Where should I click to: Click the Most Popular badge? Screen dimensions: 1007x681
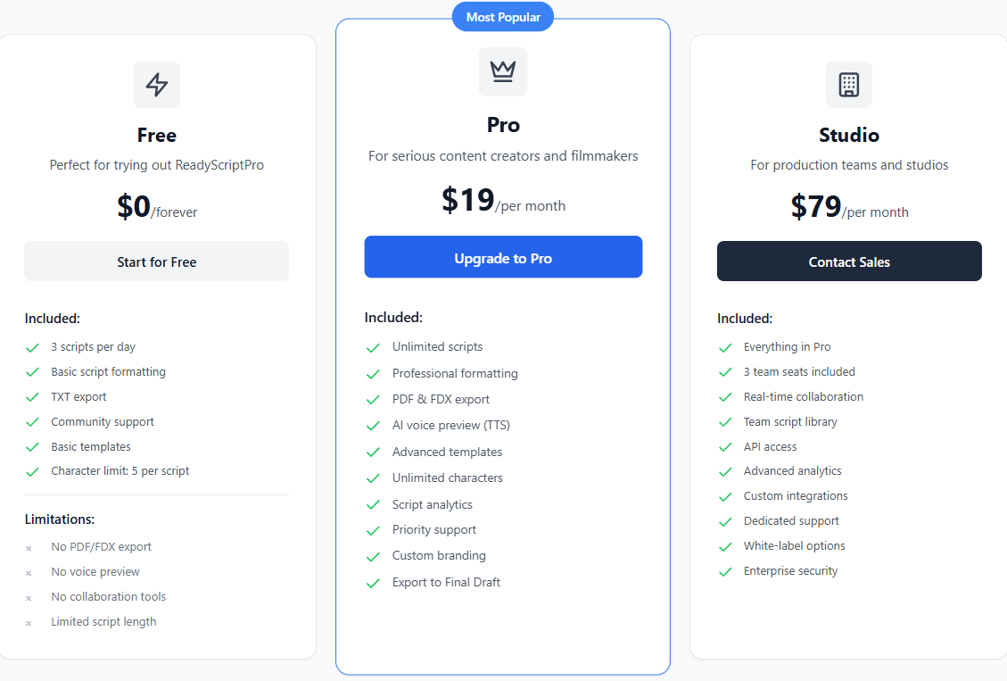pos(502,16)
